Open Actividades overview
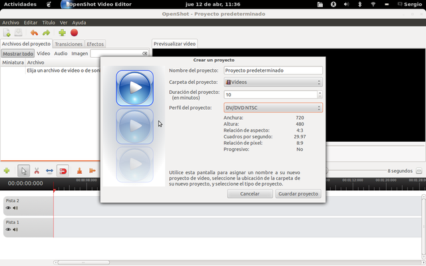This screenshot has height=266, width=426. click(x=20, y=5)
